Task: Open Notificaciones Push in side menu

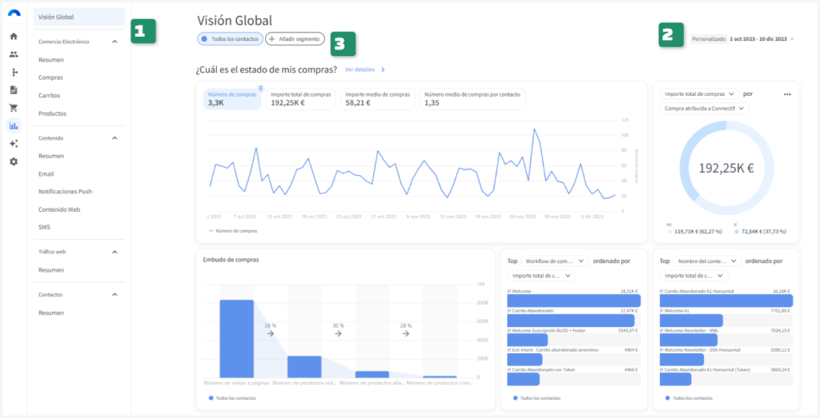Action: [x=65, y=192]
